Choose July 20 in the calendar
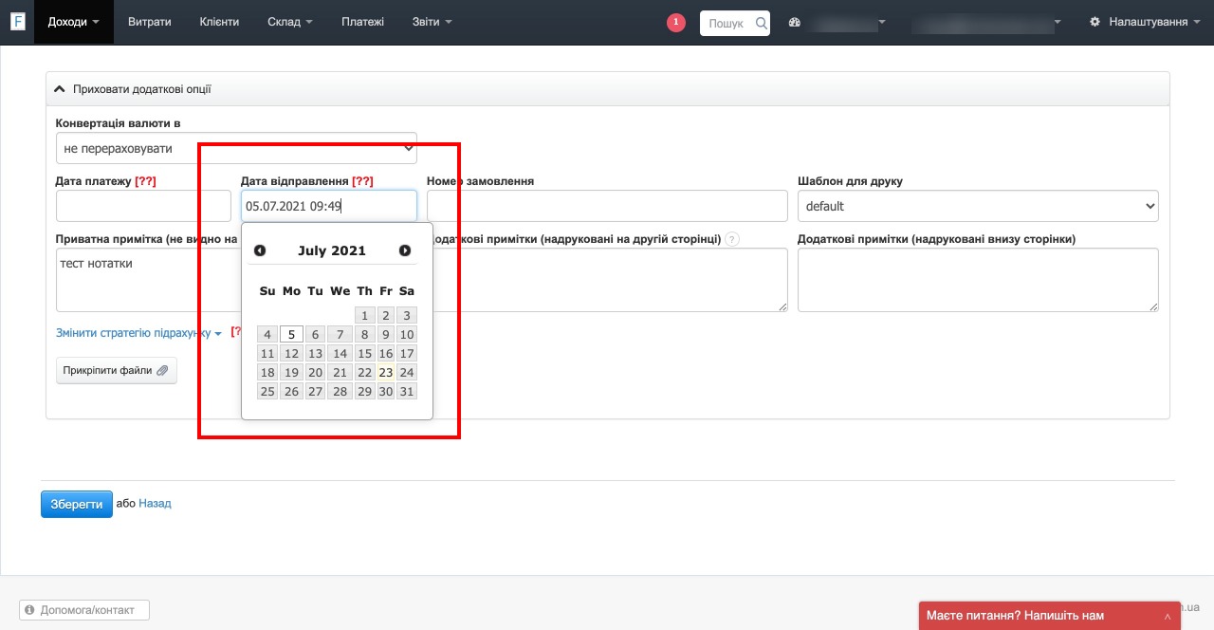The height and width of the screenshot is (630, 1214). (x=316, y=372)
